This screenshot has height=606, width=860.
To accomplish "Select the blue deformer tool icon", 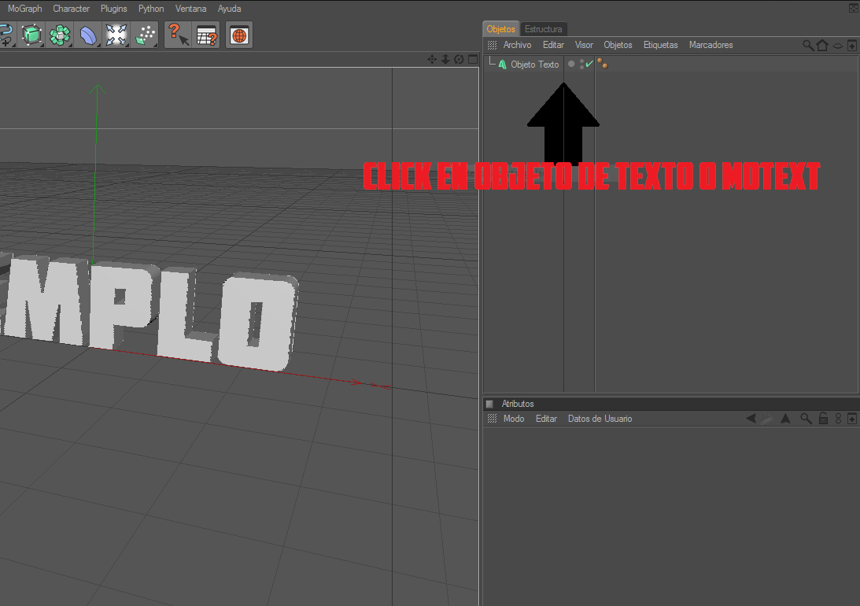I will [88, 35].
